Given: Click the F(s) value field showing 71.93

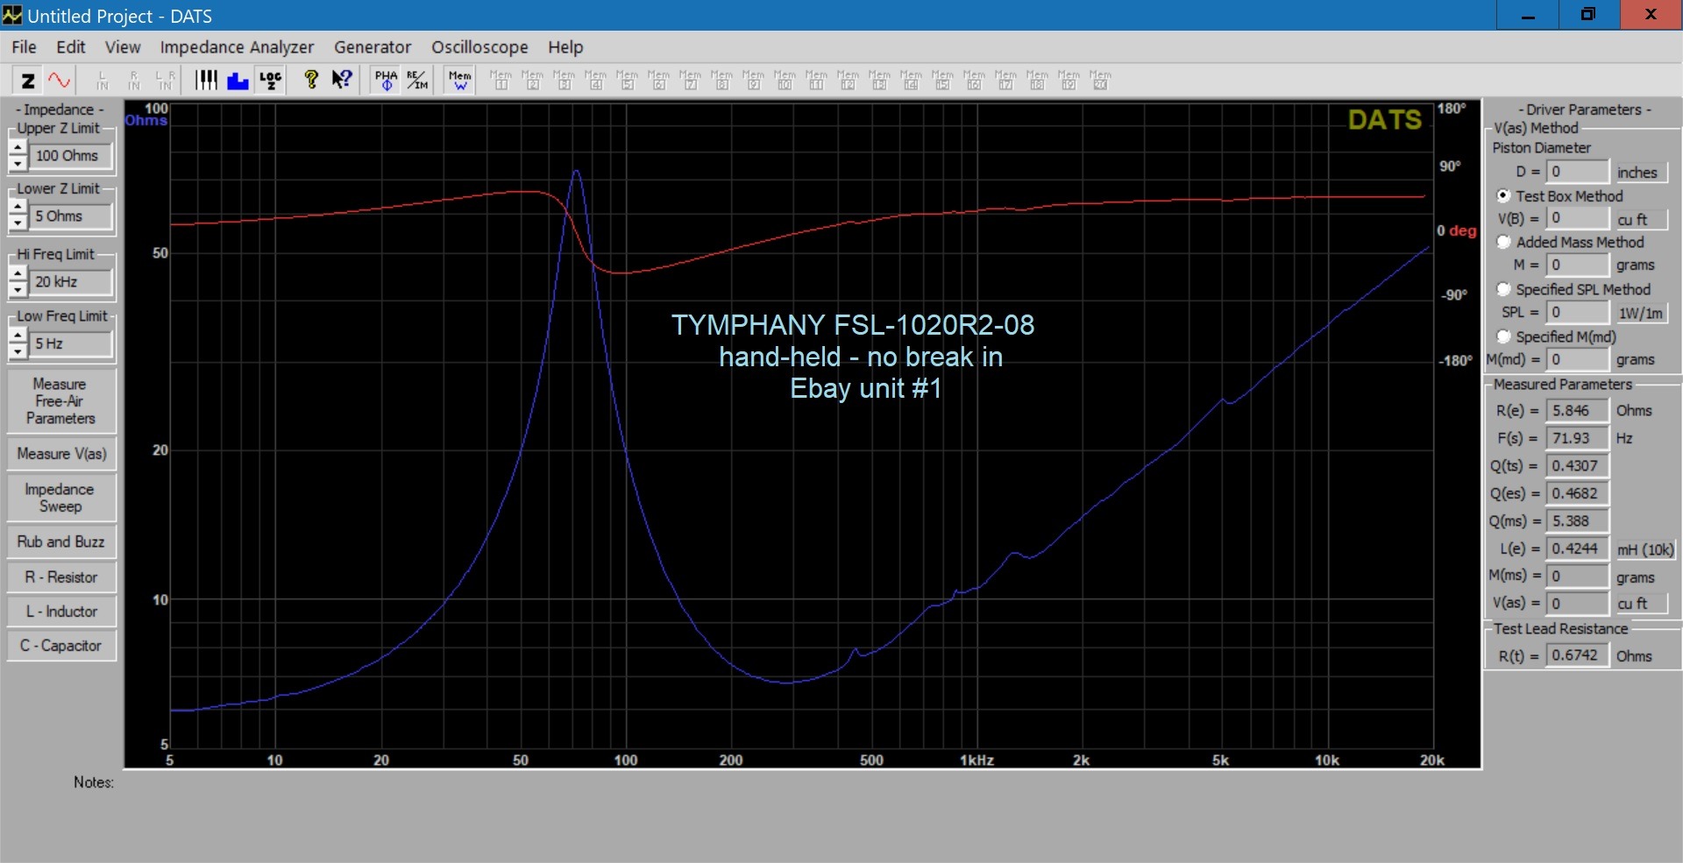Looking at the screenshot, I should (1577, 438).
